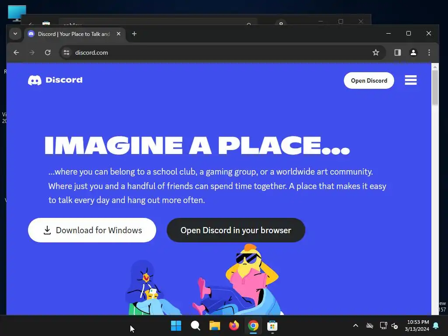Screen dimensions: 448x336
Task: Select the Discord browser tab
Action: click(74, 34)
